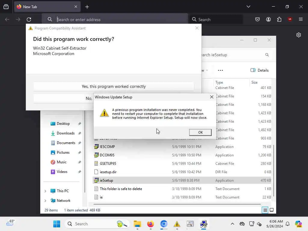Image resolution: width=308 pixels, height=231 pixels.
Task: Open the clock showing 6:06 AM
Action: pyautogui.click(x=275, y=224)
